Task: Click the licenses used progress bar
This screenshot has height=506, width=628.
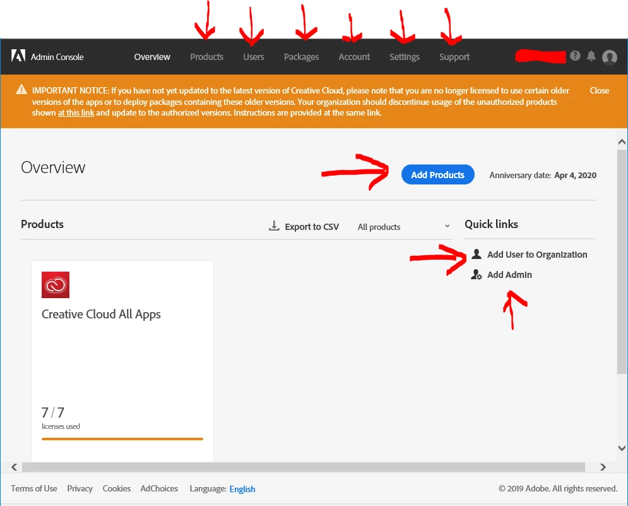Action: 122,439
